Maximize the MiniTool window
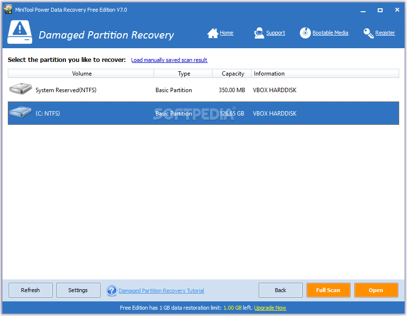The width and height of the screenshot is (407, 316). [380, 10]
